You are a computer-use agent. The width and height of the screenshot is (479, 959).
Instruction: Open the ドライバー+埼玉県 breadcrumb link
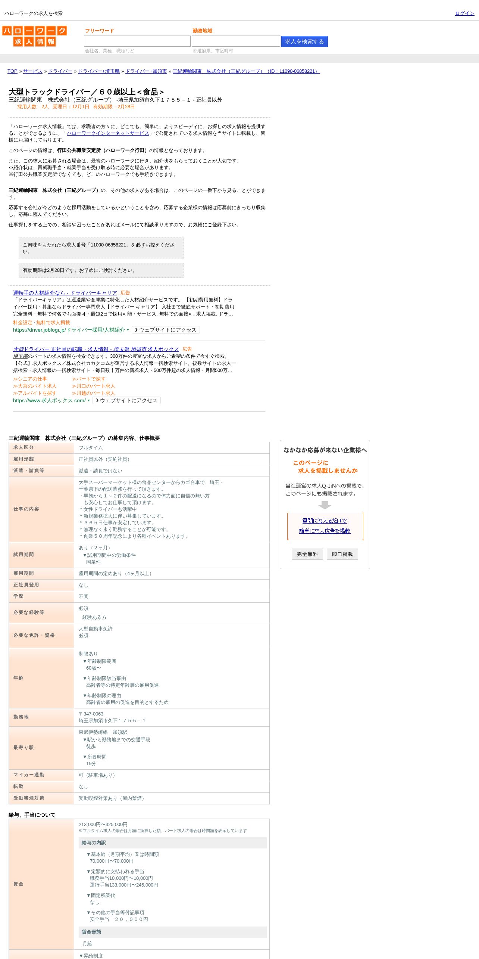click(x=99, y=71)
